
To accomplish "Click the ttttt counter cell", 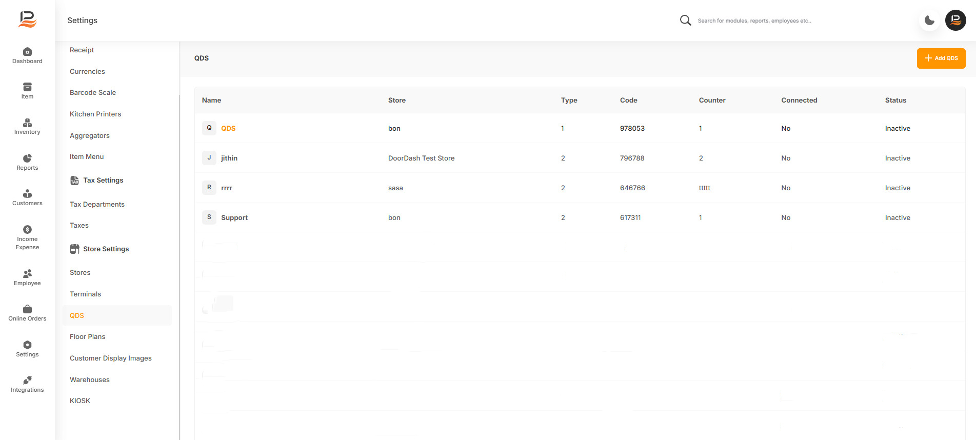I will [705, 188].
